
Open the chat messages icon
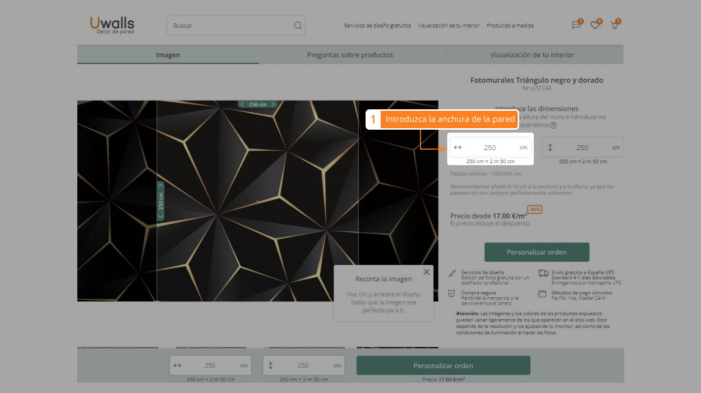[x=577, y=26]
